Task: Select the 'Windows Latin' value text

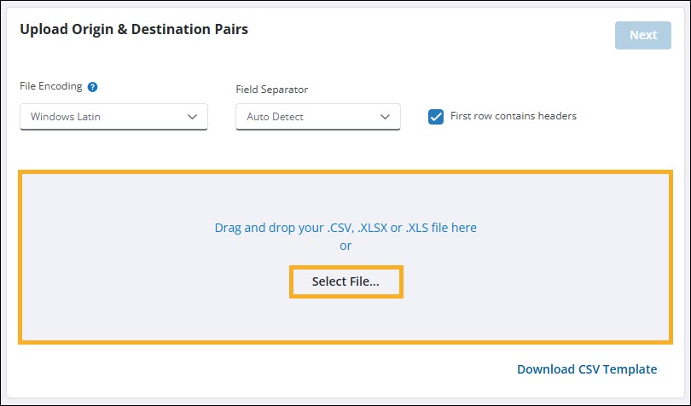Action: pos(65,117)
